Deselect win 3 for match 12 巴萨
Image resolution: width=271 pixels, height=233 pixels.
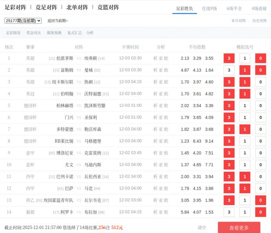coord(229,189)
